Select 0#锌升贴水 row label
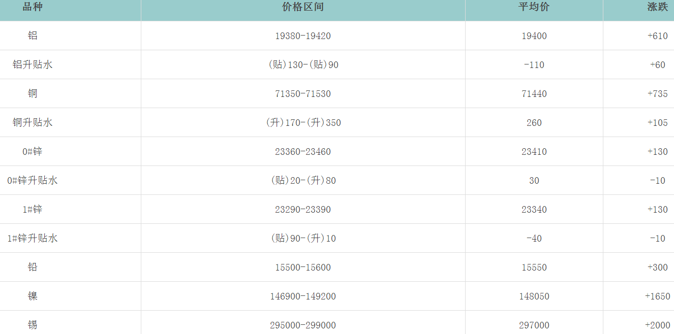Viewport: 674px width, 334px height. (x=33, y=181)
